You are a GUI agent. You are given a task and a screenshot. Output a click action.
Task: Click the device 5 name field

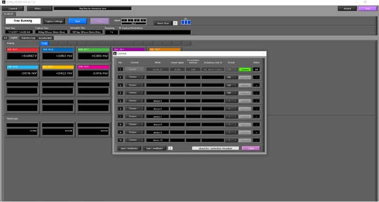tap(158, 101)
